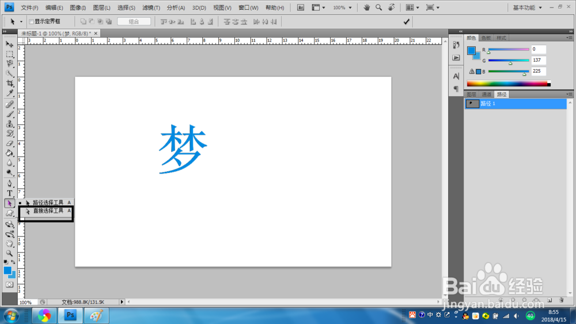576x324 pixels.
Task: Select the Healing Brush tool
Action: click(x=10, y=104)
